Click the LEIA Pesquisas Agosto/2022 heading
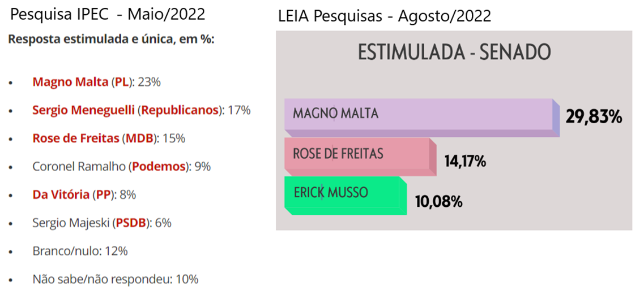Screen dimensions: 644x291 click(385, 17)
